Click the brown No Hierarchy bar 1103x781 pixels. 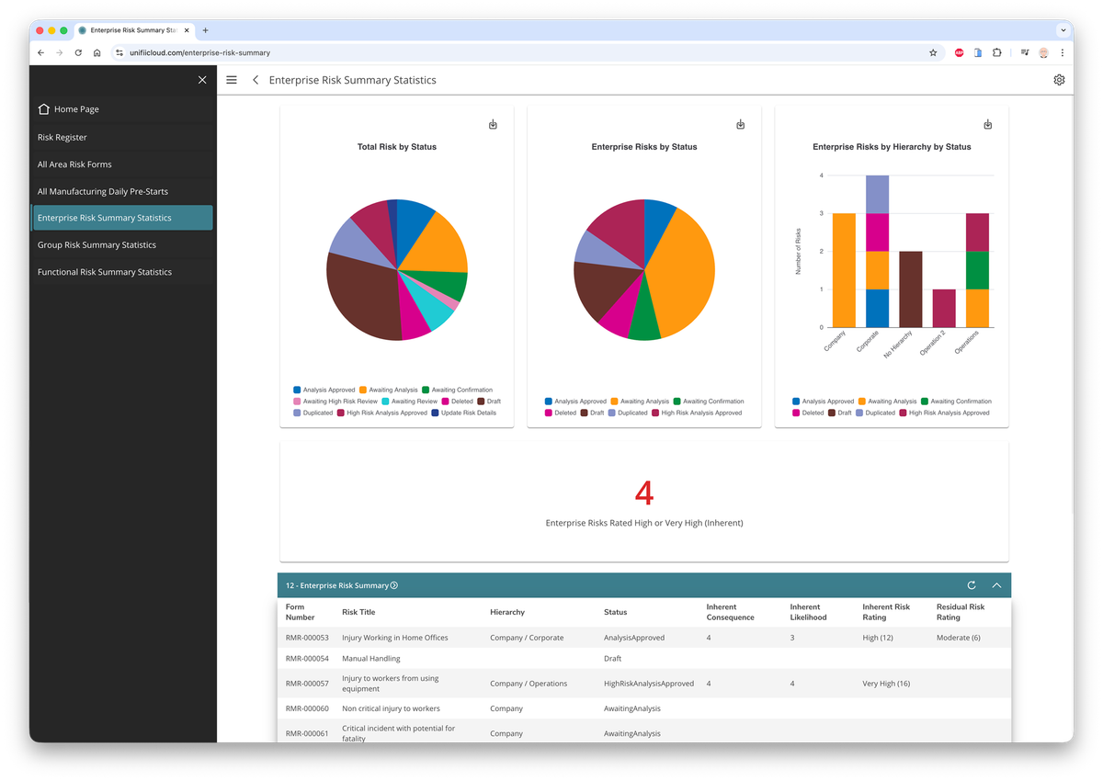[x=910, y=289]
